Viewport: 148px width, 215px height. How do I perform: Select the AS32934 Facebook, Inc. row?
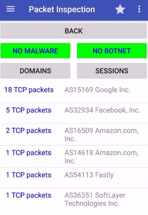(x=74, y=113)
